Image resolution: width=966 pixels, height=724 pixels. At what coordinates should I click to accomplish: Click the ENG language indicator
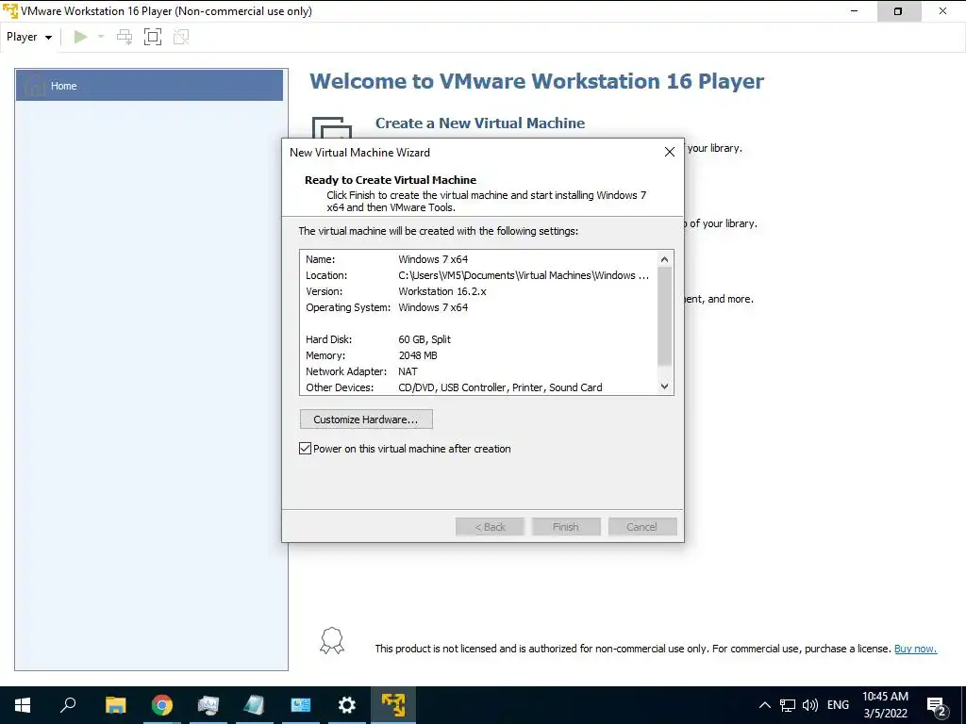click(838, 705)
